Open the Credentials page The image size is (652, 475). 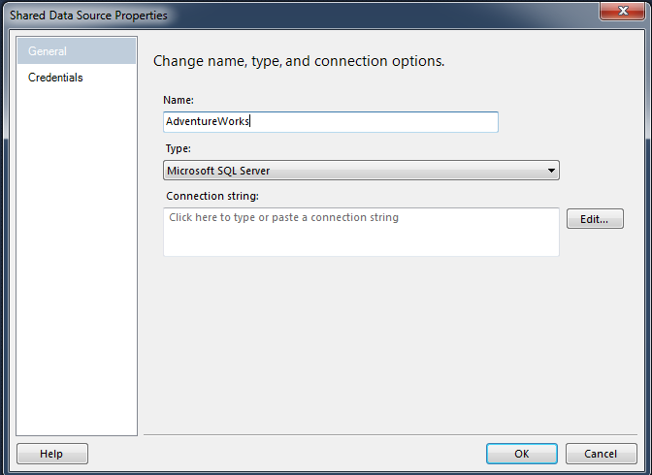point(56,78)
